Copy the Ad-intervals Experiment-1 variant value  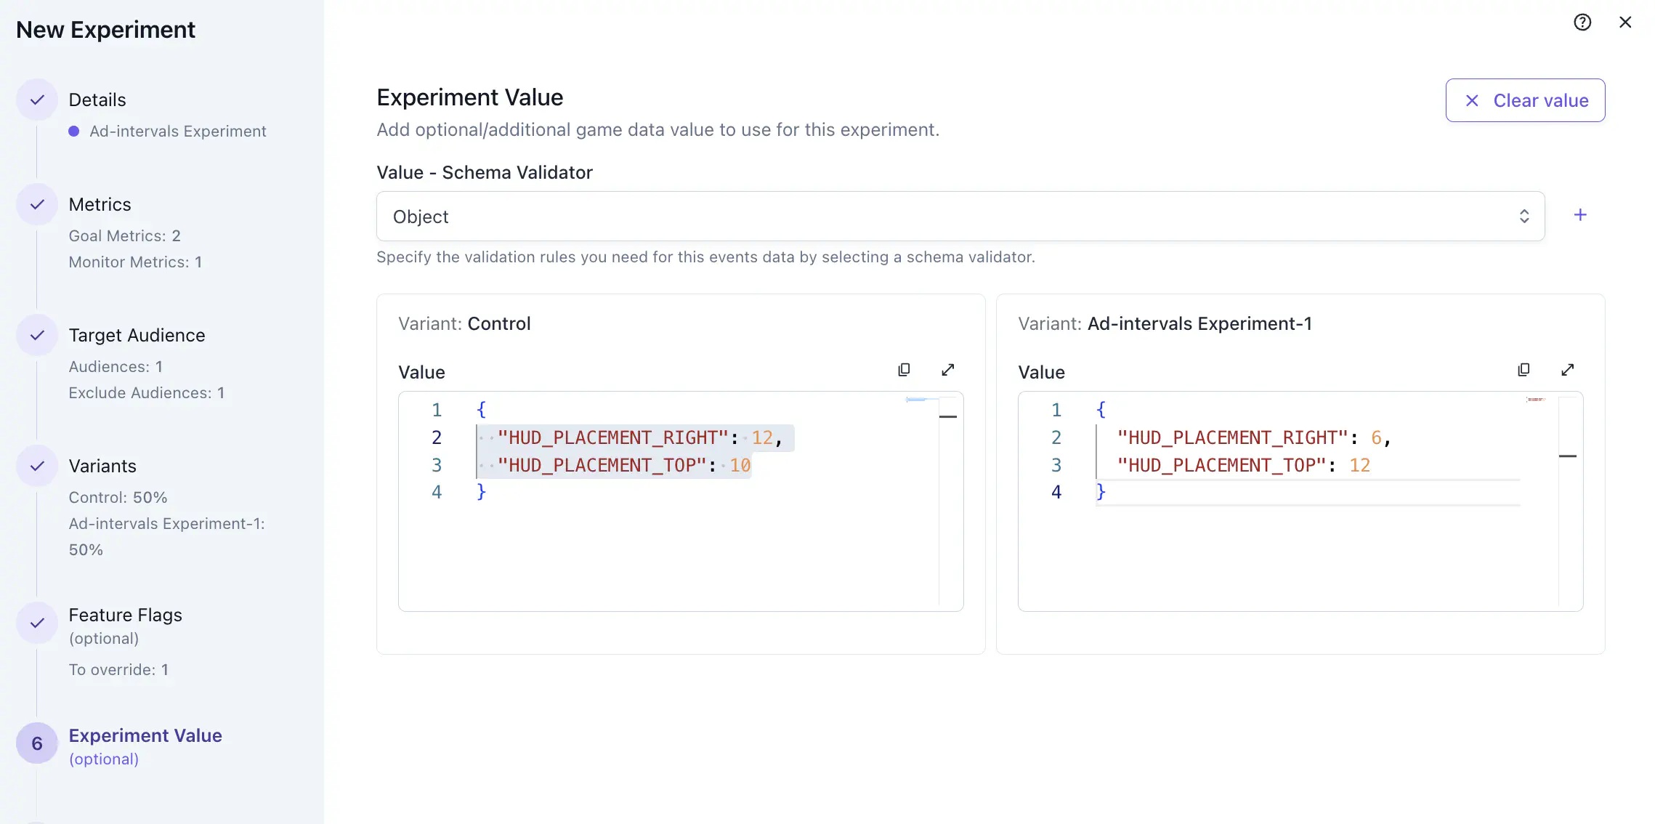1524,369
